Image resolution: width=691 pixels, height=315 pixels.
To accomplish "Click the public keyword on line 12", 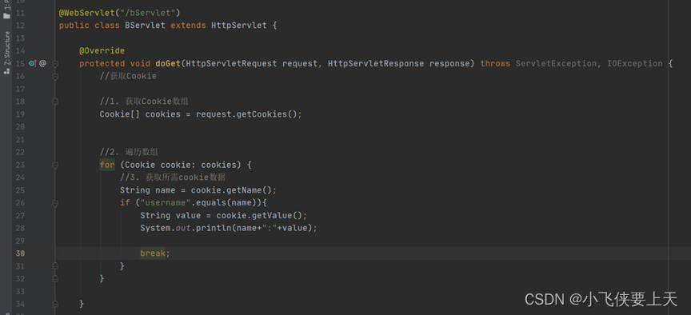I will coord(74,26).
